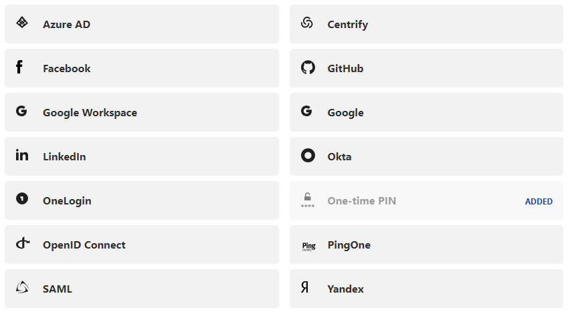Choose the Google identity provider label
The image size is (570, 314).
pyautogui.click(x=345, y=113)
